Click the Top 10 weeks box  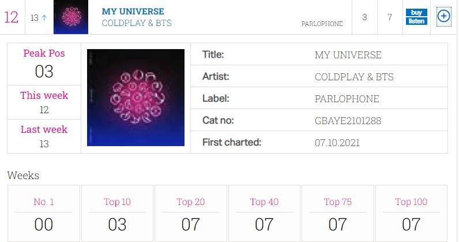point(117,213)
